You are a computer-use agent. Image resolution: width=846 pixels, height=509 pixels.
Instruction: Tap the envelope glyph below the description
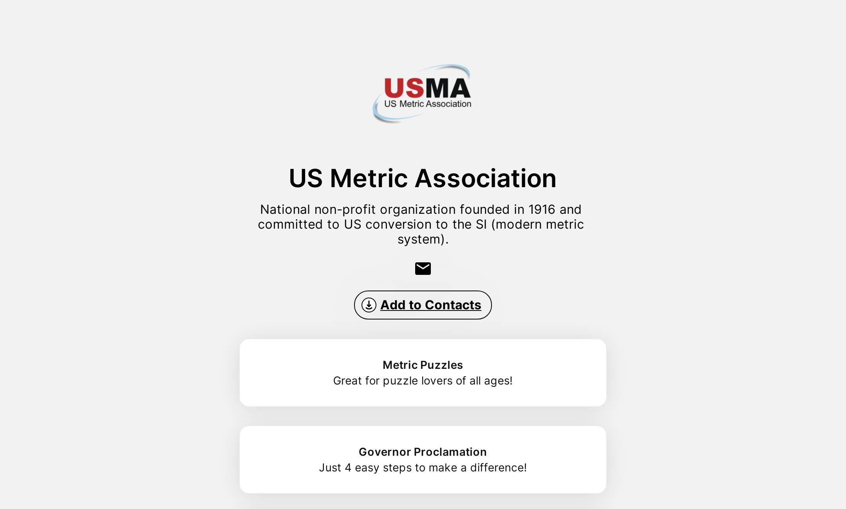point(422,268)
